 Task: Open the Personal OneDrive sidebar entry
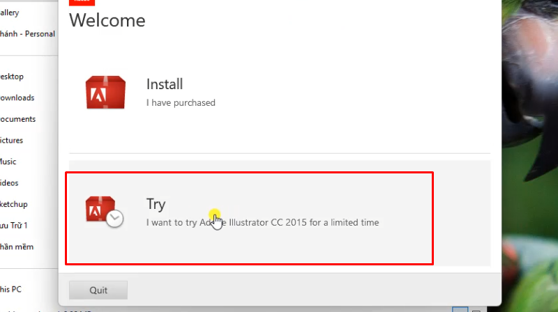27,34
